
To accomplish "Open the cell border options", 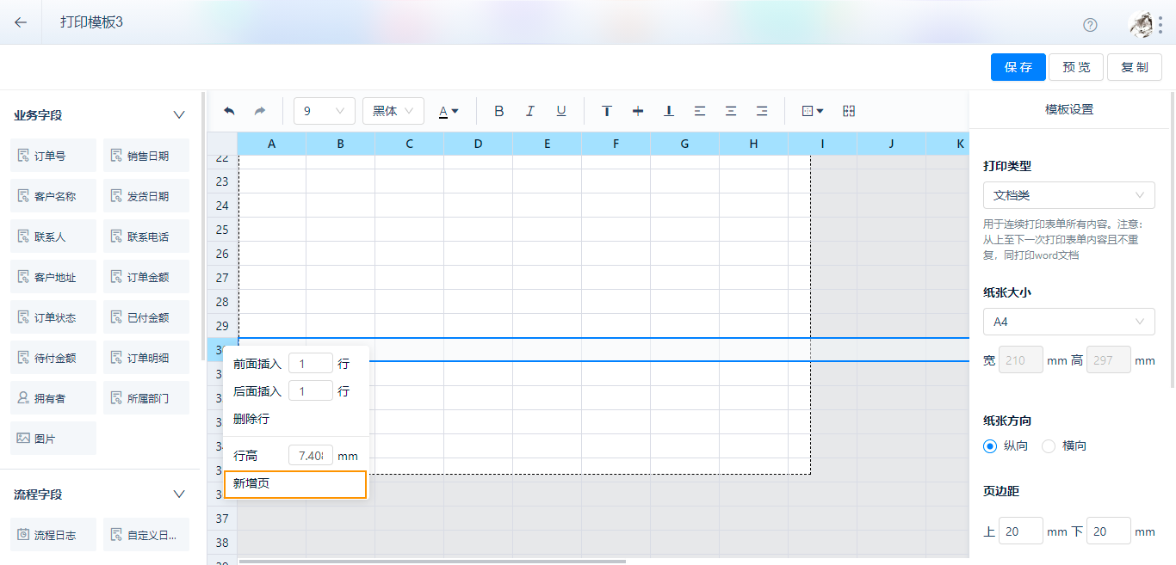I will pyautogui.click(x=813, y=111).
